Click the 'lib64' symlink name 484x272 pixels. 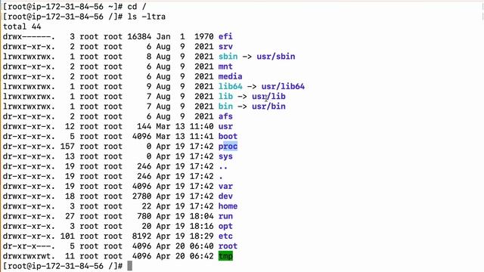coord(230,86)
